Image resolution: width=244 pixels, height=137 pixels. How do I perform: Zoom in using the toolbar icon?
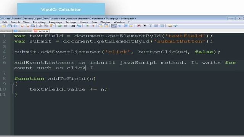point(87,26)
